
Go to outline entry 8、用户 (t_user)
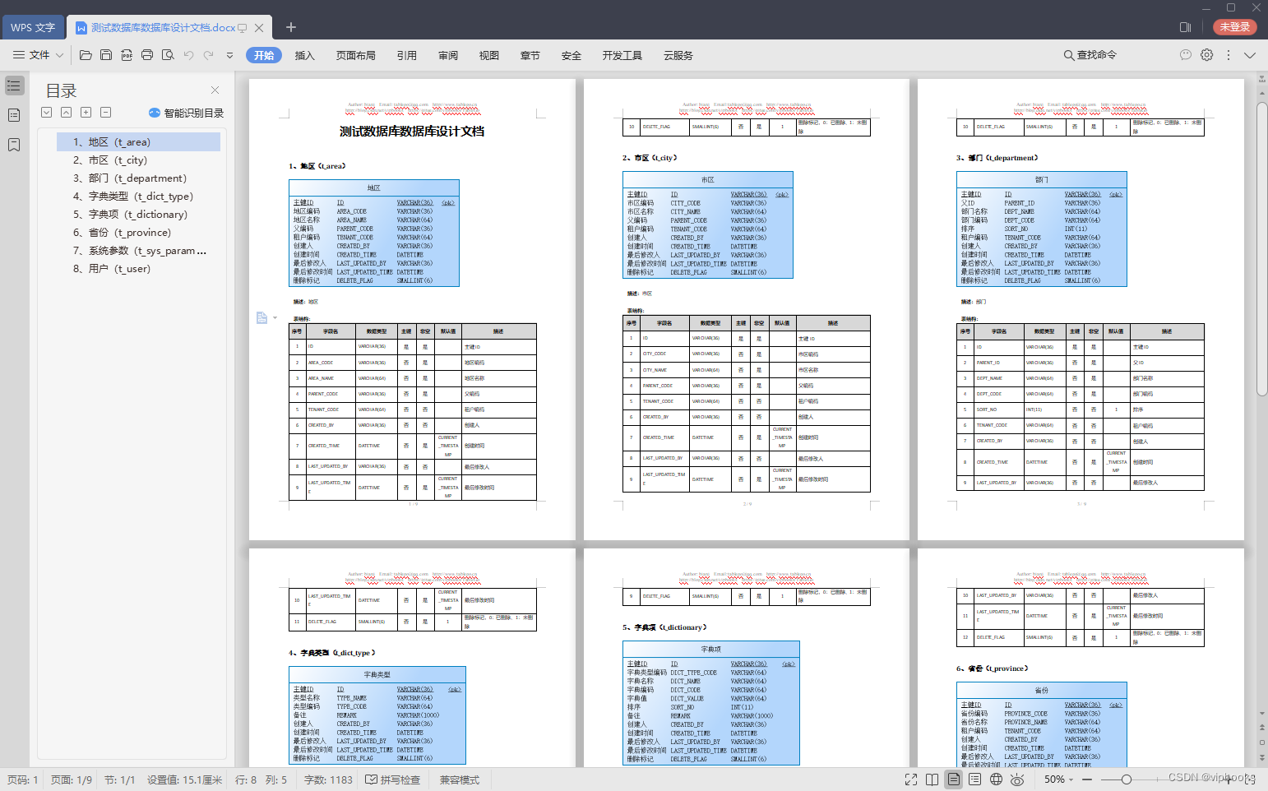pos(138,269)
